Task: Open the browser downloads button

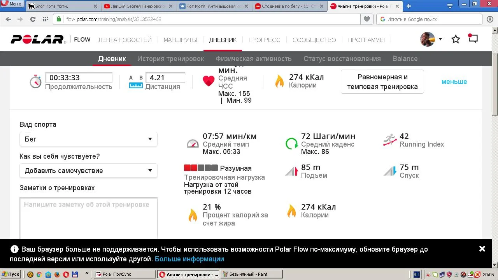Action: (490, 19)
